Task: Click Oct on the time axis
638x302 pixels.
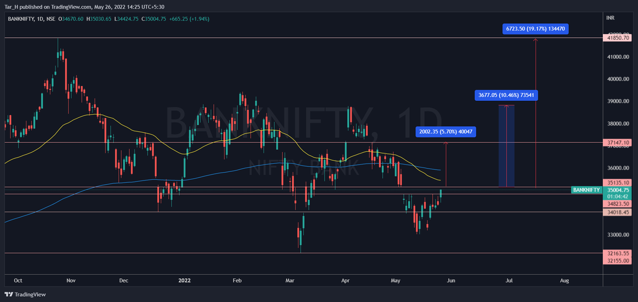Action: coord(19,280)
